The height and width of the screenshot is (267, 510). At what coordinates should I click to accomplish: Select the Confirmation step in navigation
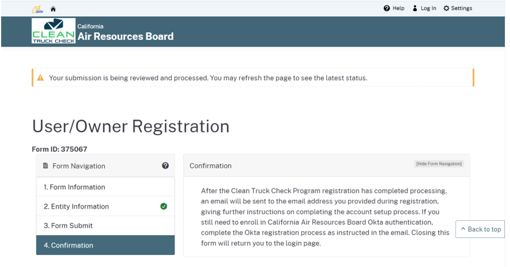(69, 245)
